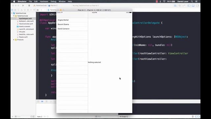The height and width of the screenshot is (119, 211).
Task: Go forward in the editor jump bar
Action: [x=45, y=10]
